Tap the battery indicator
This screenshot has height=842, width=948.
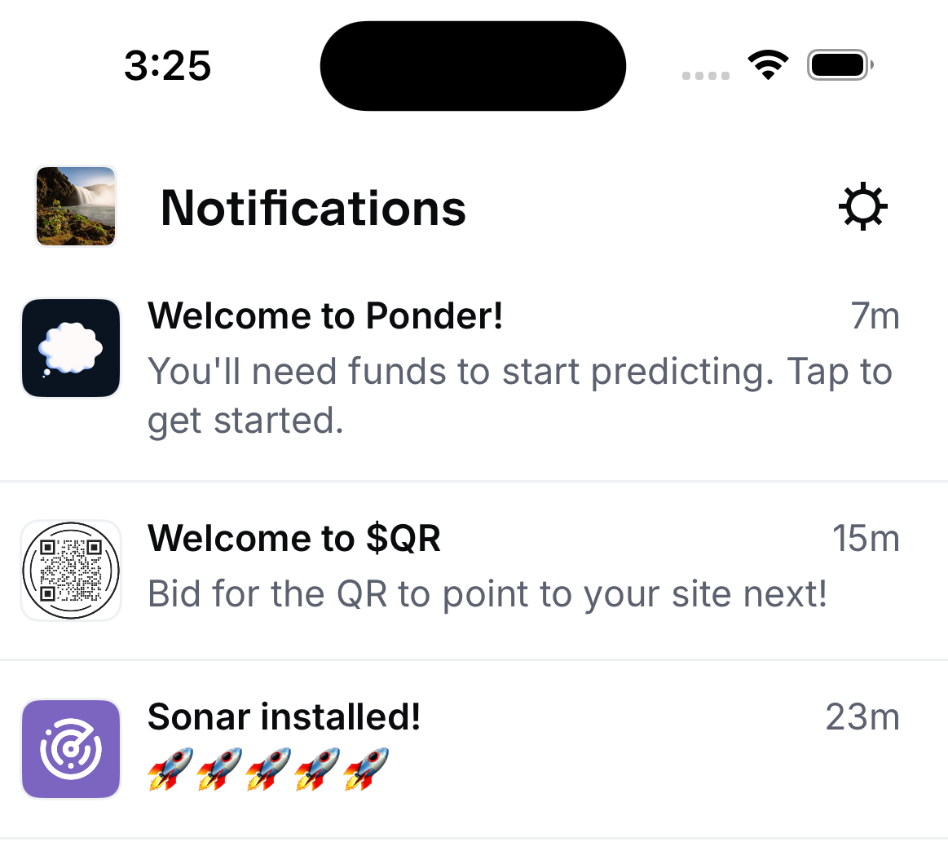(x=838, y=64)
